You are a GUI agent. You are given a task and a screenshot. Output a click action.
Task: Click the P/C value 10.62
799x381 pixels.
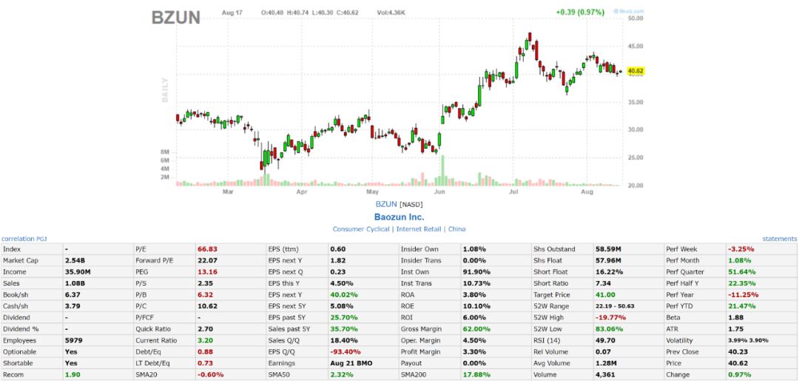(207, 306)
